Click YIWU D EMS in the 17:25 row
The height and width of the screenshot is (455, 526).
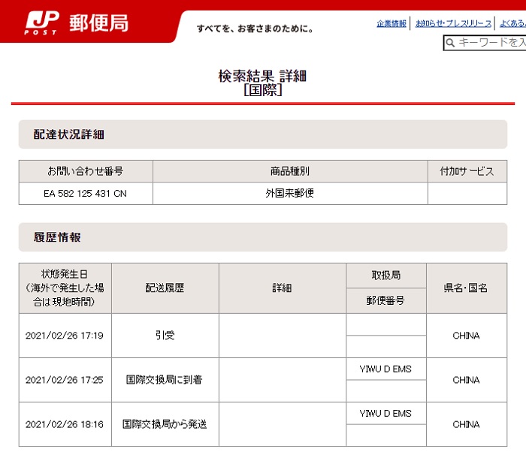385,369
